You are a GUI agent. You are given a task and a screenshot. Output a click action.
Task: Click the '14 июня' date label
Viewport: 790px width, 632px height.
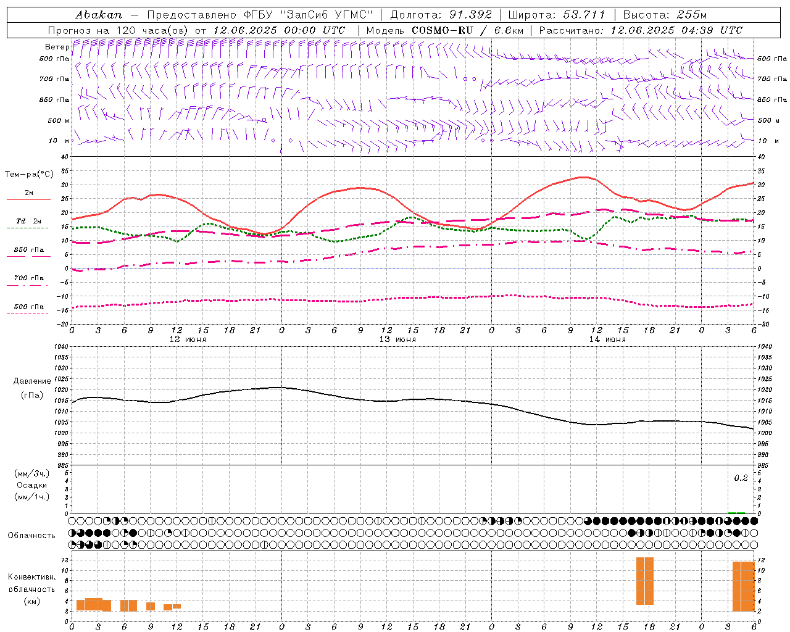pos(607,339)
